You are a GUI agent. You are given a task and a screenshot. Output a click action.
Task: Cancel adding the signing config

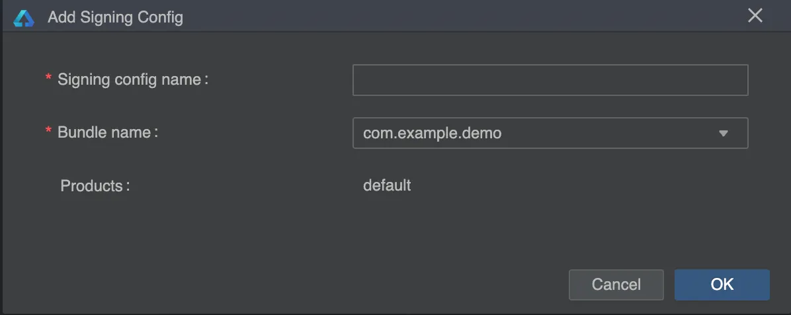point(616,285)
